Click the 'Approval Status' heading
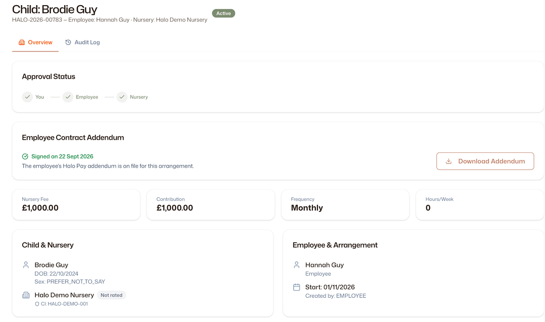545x322 pixels. (48, 77)
